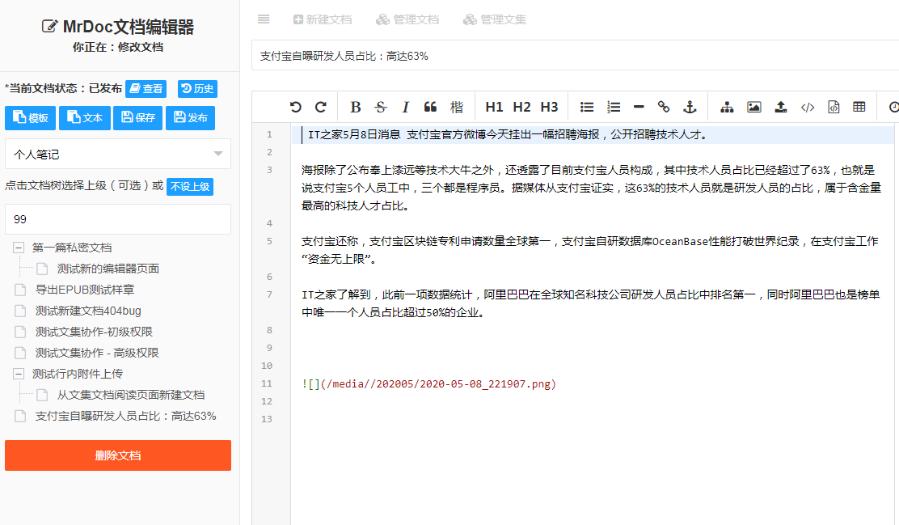This screenshot has height=525, width=899.
Task: Open document 历史 versions
Action: coord(197,88)
